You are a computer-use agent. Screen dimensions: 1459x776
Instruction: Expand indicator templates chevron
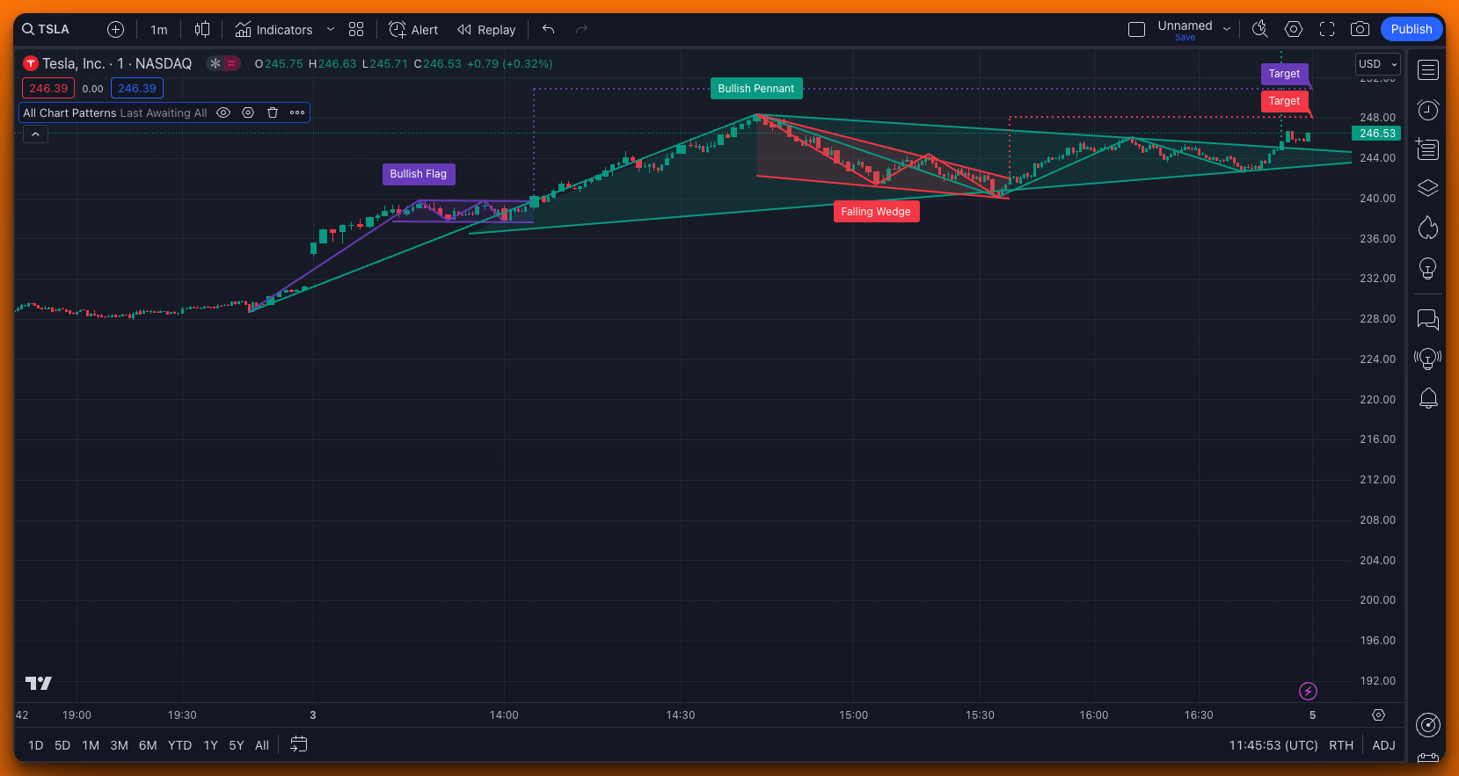(x=331, y=29)
